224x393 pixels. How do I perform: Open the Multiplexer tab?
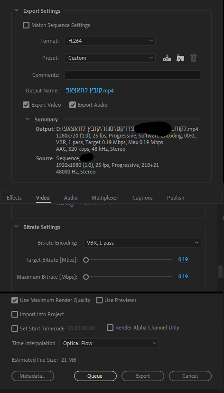(105, 198)
